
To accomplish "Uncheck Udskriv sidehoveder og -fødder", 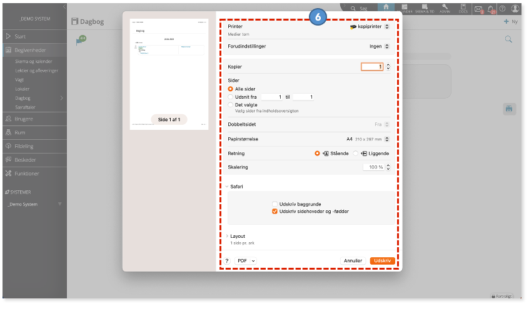I will click(x=275, y=212).
